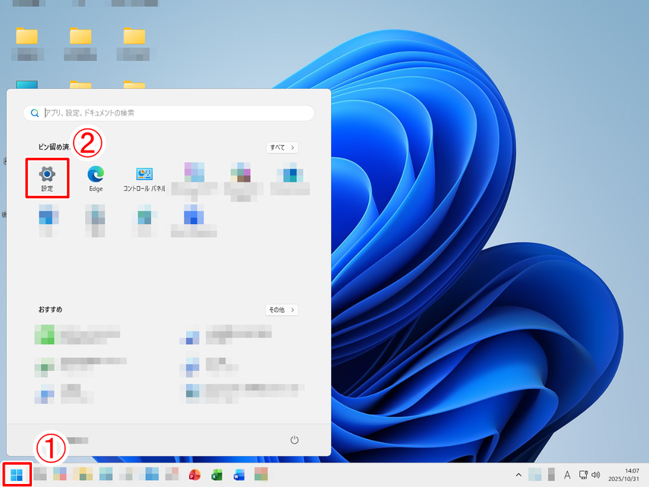
Task: Open the third yellow folder on desktop top row
Action: (134, 36)
